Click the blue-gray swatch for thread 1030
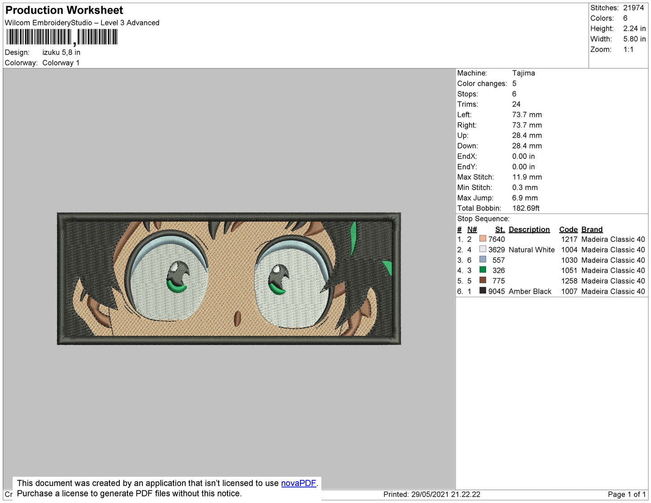Image resolution: width=651 pixels, height=503 pixels. coord(483,259)
